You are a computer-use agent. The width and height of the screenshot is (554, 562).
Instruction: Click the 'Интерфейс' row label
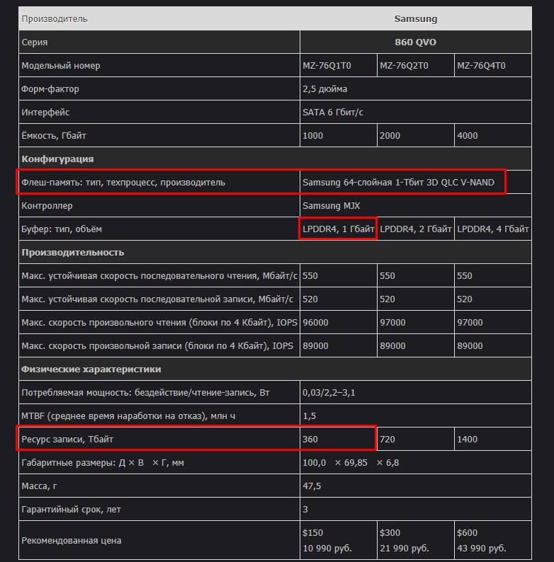point(45,112)
